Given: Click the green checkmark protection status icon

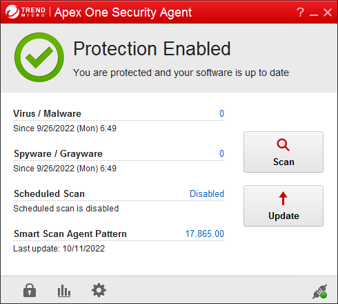Looking at the screenshot, I should [39, 57].
